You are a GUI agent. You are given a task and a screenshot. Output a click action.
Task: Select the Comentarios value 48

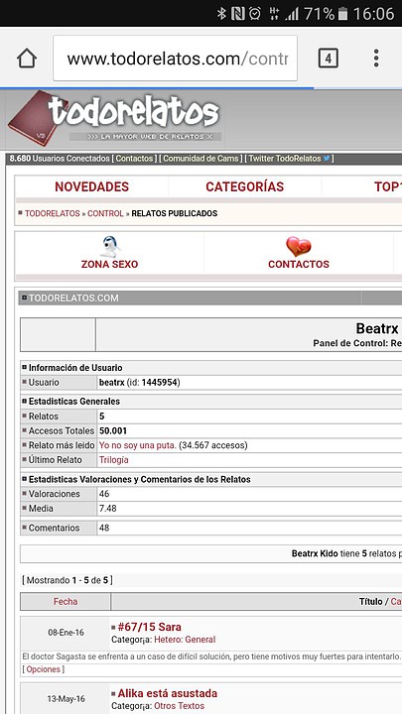(x=104, y=528)
